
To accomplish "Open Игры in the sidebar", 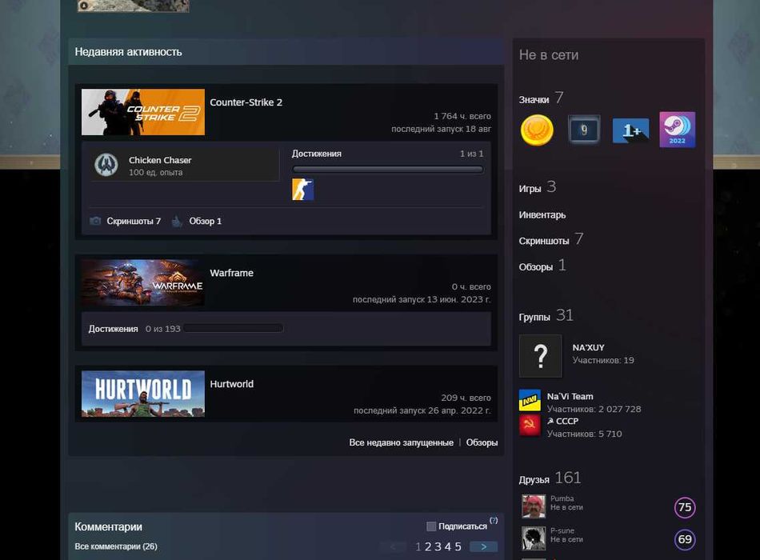I will point(530,189).
